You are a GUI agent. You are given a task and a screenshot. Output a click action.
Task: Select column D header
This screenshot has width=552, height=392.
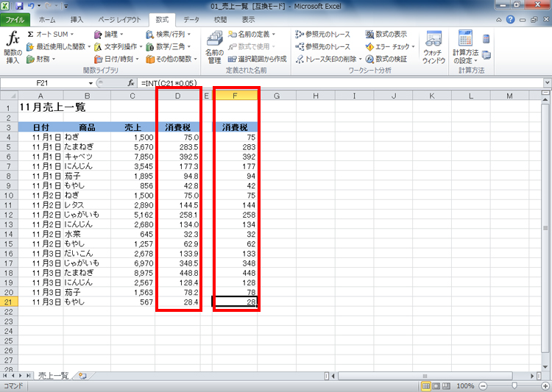click(178, 96)
